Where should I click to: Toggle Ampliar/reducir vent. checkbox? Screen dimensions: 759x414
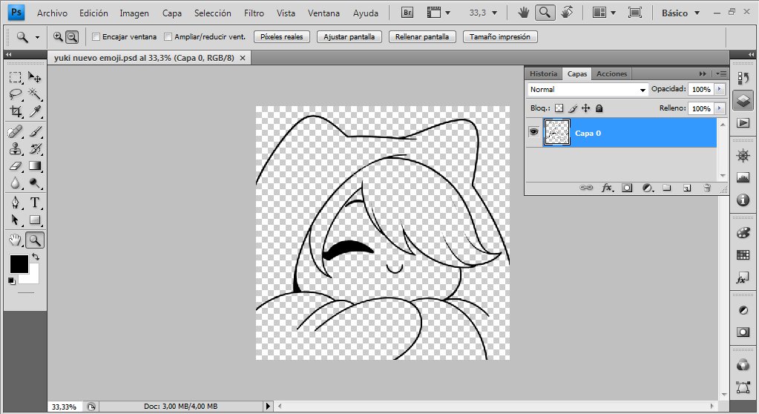(x=168, y=37)
